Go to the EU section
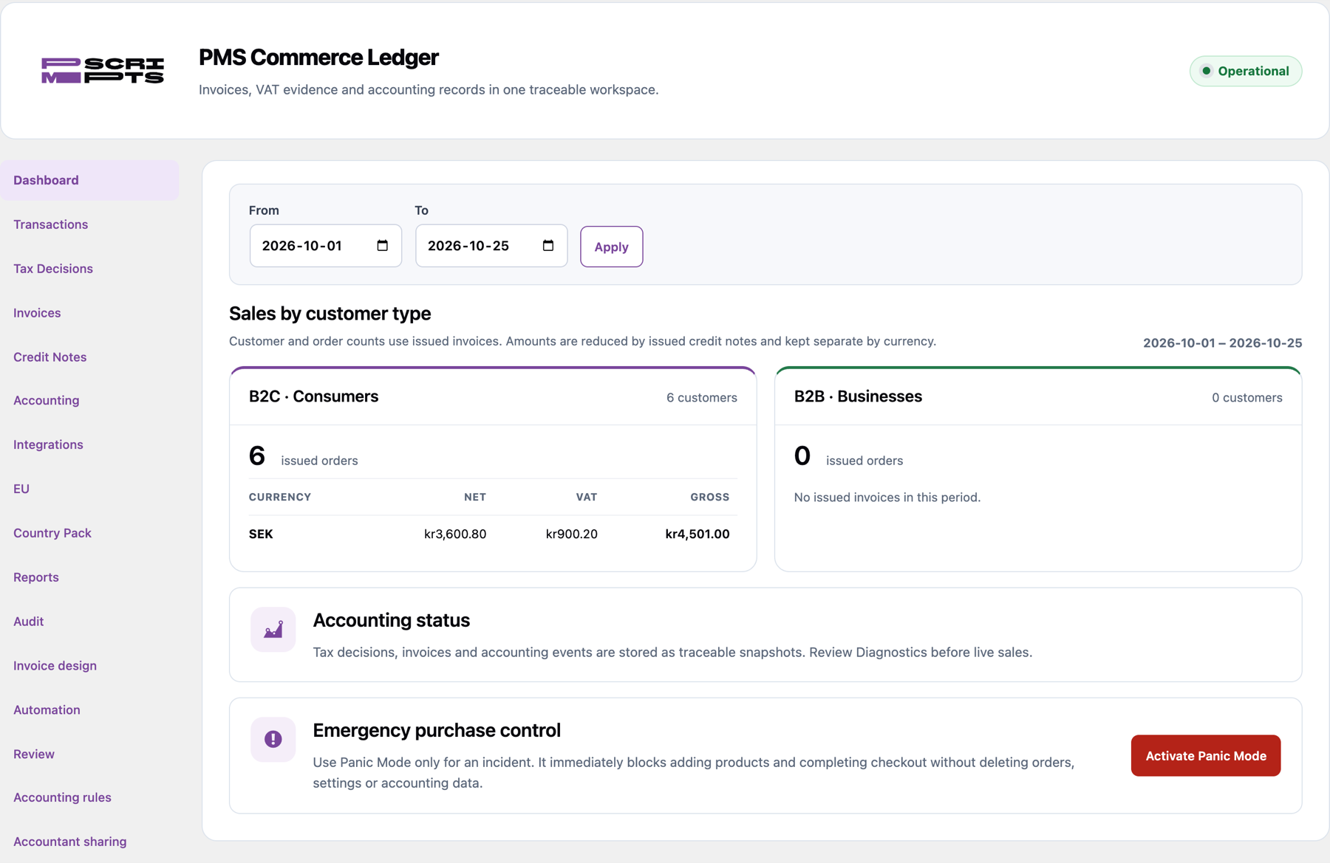This screenshot has width=1330, height=863. [x=21, y=489]
